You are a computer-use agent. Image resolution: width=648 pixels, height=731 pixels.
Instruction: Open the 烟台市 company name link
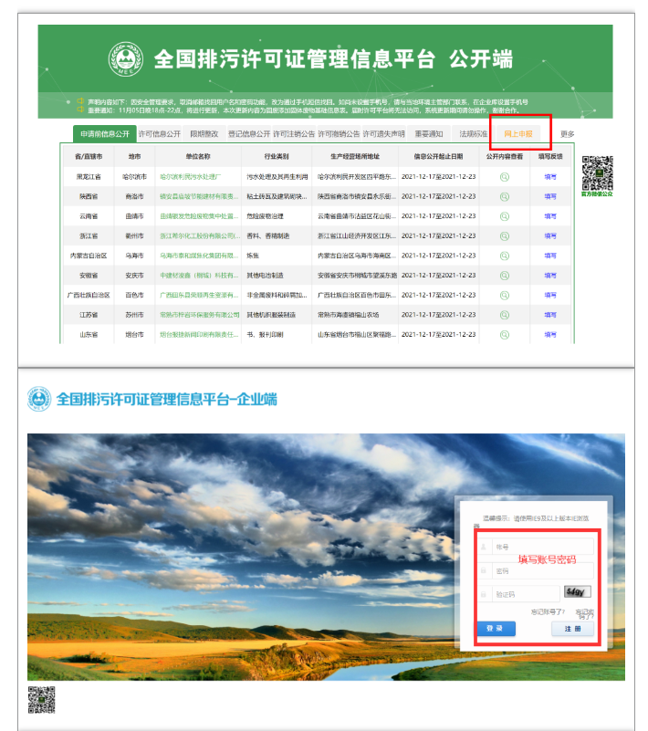click(x=199, y=335)
